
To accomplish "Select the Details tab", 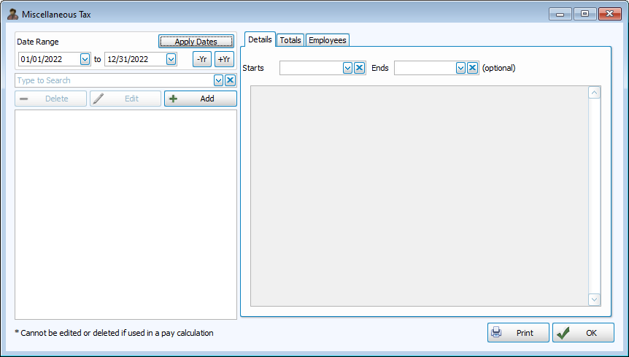I will (260, 39).
